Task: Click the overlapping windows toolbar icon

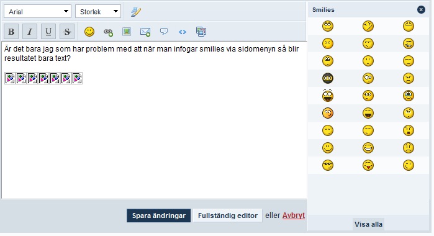Action: [x=201, y=32]
